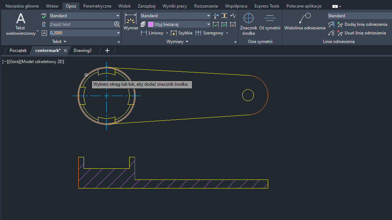392x220 pixels.
Task: Click the Wymiar dimension tool
Action: (x=131, y=22)
